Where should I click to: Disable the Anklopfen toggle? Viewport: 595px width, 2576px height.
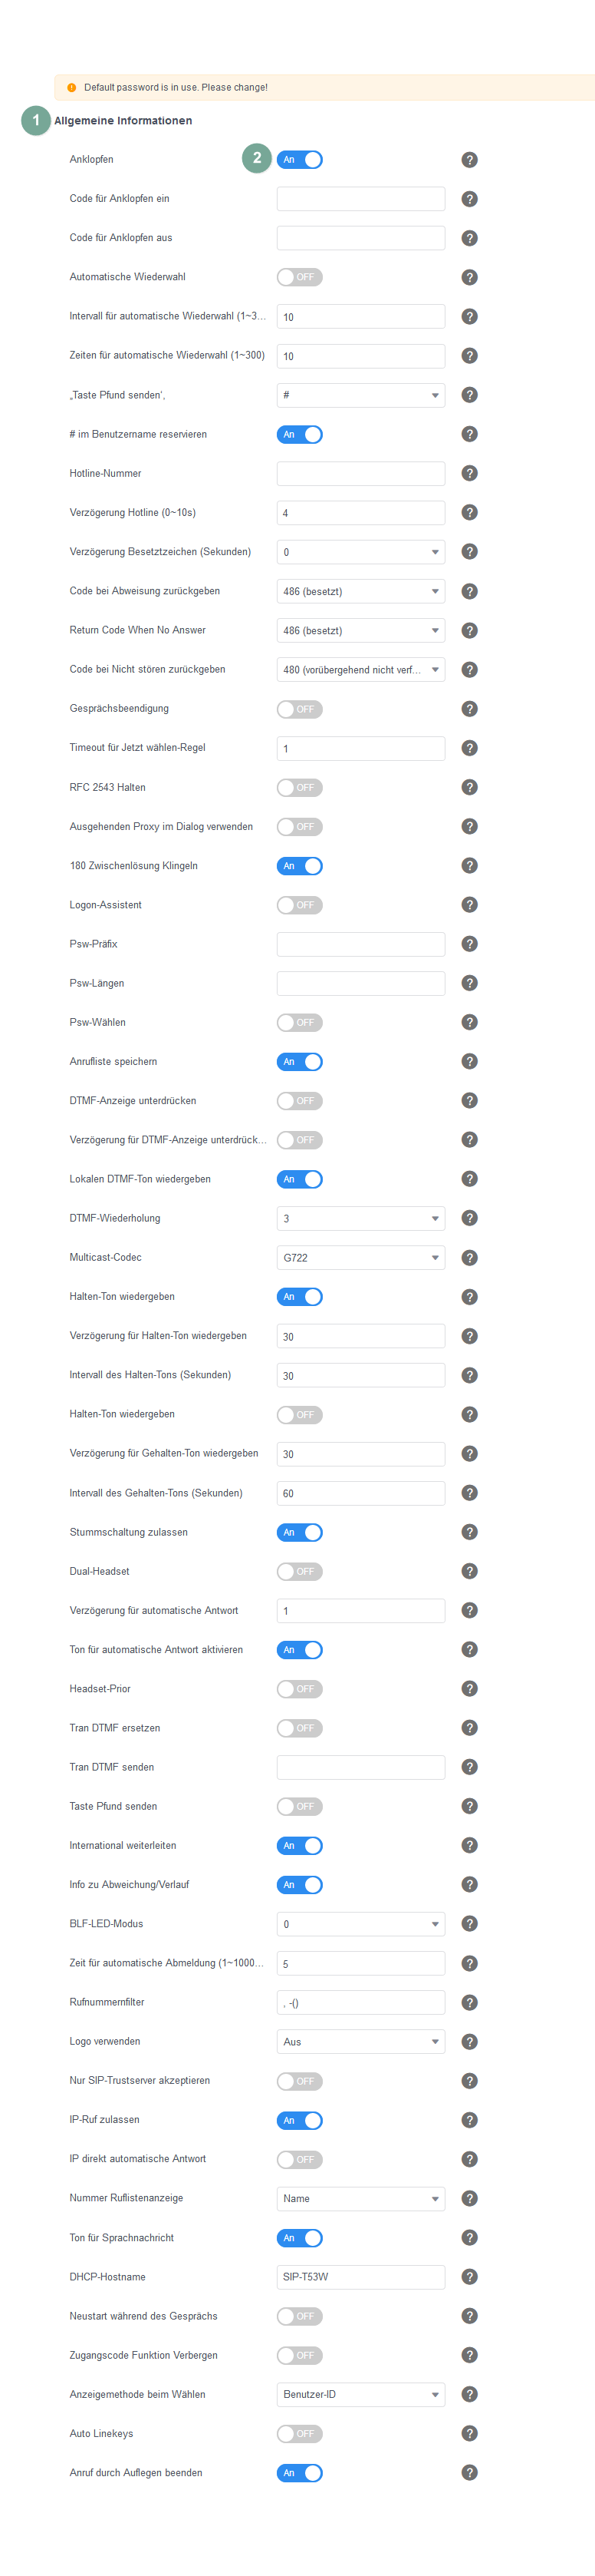(x=300, y=160)
